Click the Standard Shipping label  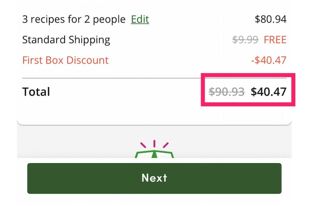[66, 40]
